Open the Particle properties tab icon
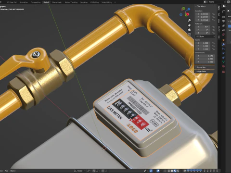This screenshot has width=231, height=173. pyautogui.click(x=223, y=49)
